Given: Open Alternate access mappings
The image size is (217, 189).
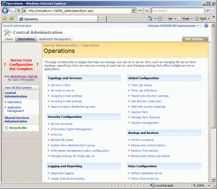Looking at the screenshot, I should coord(148,107).
